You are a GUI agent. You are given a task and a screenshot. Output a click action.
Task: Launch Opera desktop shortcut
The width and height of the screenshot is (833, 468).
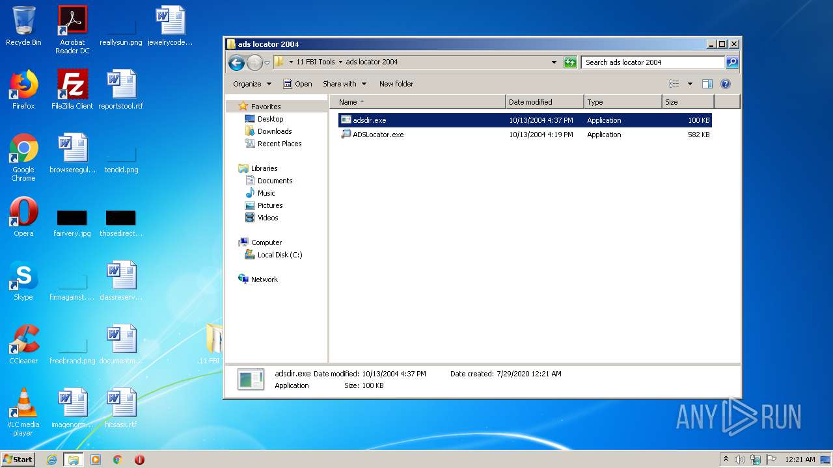(x=23, y=217)
